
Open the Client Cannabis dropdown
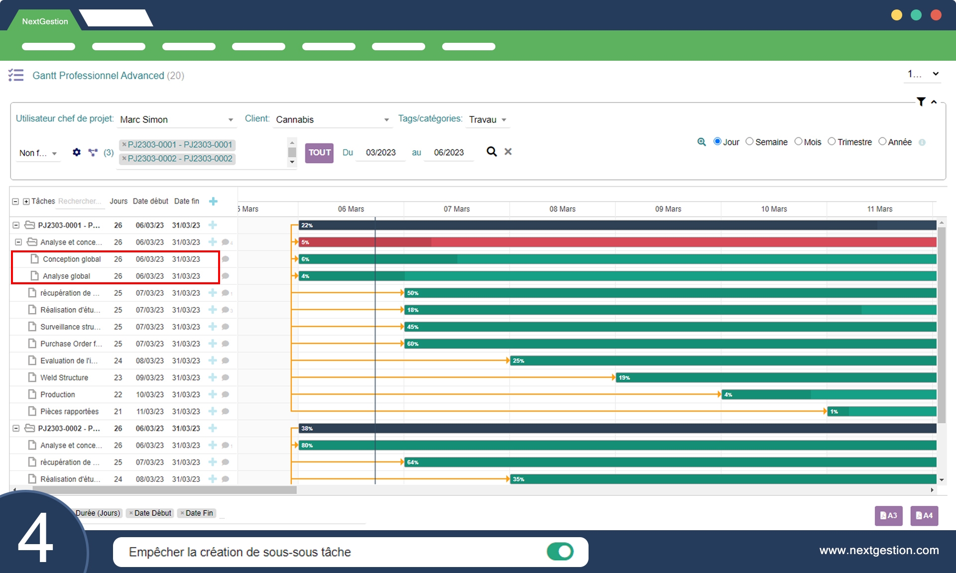coord(332,119)
